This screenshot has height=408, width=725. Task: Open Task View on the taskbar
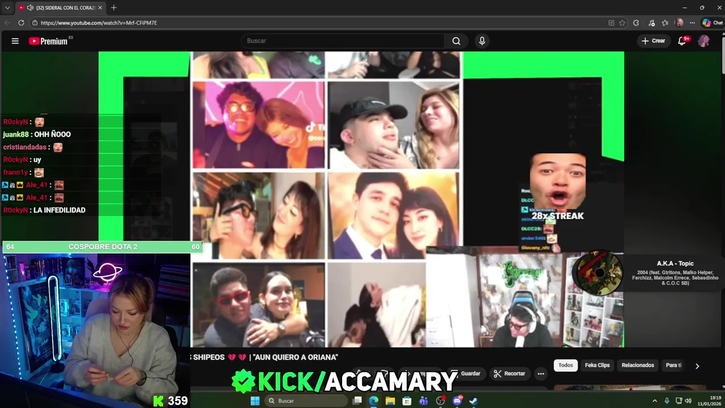(357, 401)
